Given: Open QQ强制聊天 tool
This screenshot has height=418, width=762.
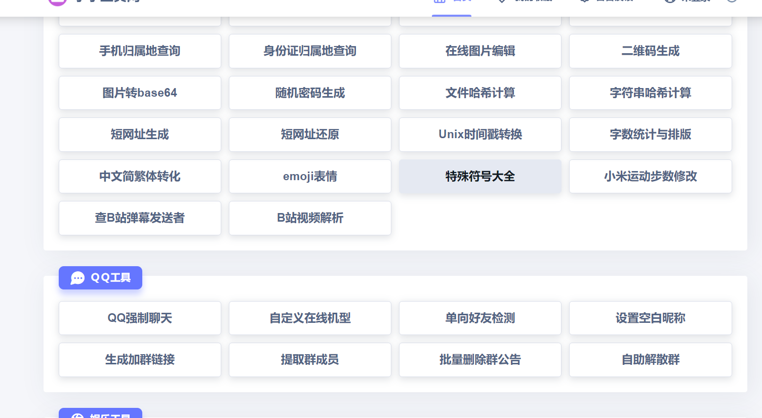Looking at the screenshot, I should pyautogui.click(x=140, y=318).
